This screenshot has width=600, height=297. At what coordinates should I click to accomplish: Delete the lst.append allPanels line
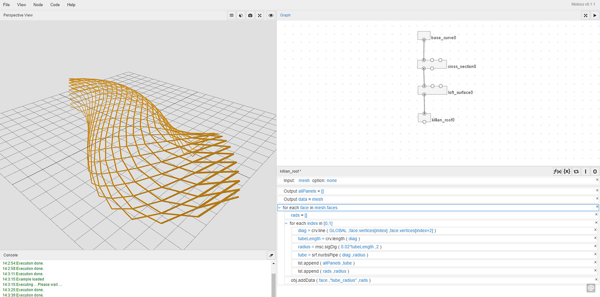click(595, 262)
